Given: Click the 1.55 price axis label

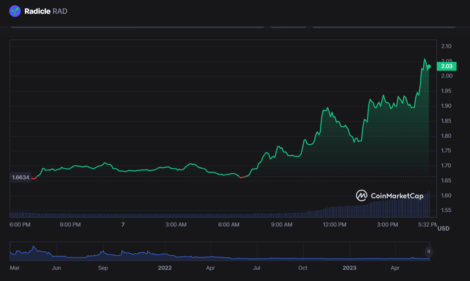Looking at the screenshot, I should (446, 211).
